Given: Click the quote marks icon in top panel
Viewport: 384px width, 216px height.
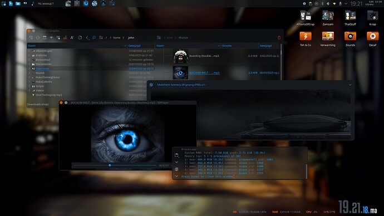Looking at the screenshot, I should point(25,3).
